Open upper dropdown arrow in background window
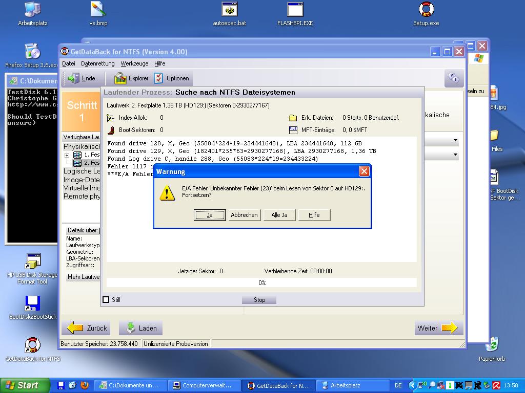The image size is (525, 393). pyautogui.click(x=455, y=140)
